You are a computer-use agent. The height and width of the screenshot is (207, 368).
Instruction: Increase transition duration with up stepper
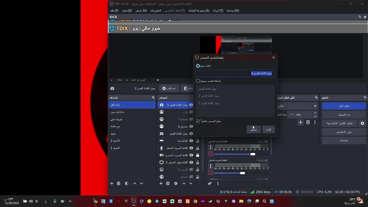(x=315, y=113)
